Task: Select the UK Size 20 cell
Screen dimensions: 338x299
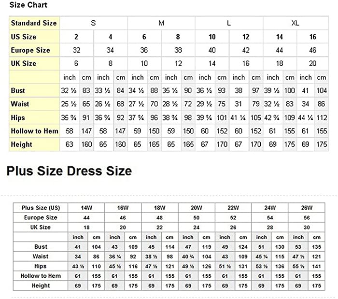Action: (x=312, y=64)
